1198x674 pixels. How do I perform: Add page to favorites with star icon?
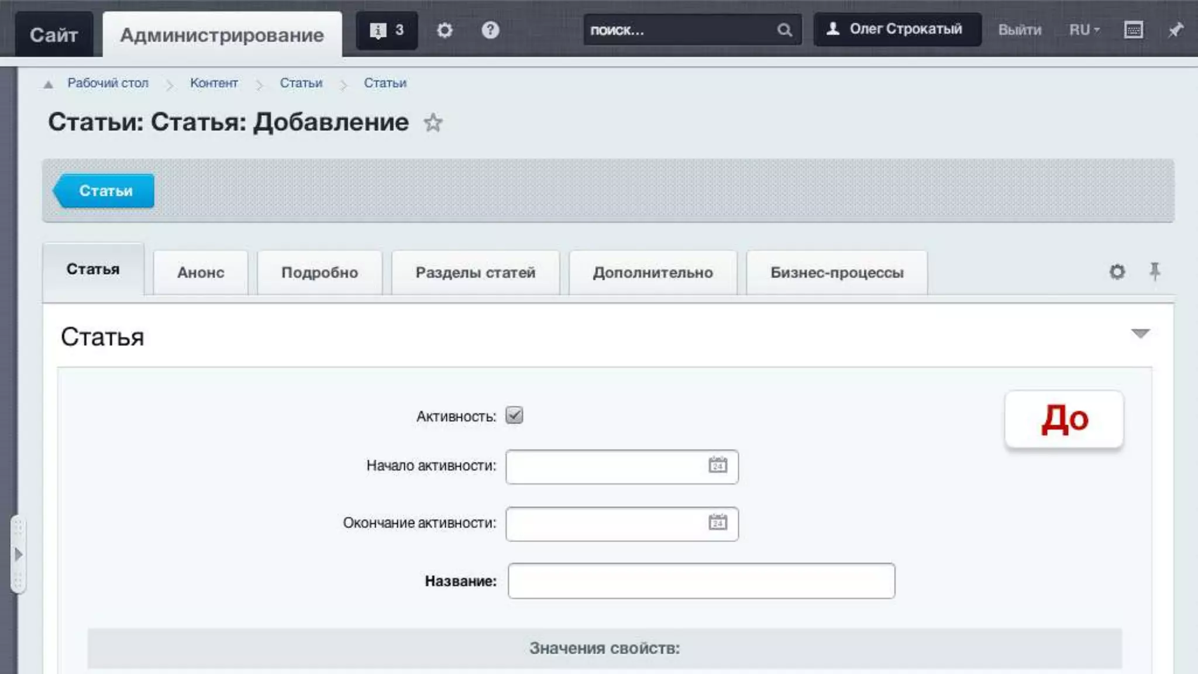tap(433, 123)
